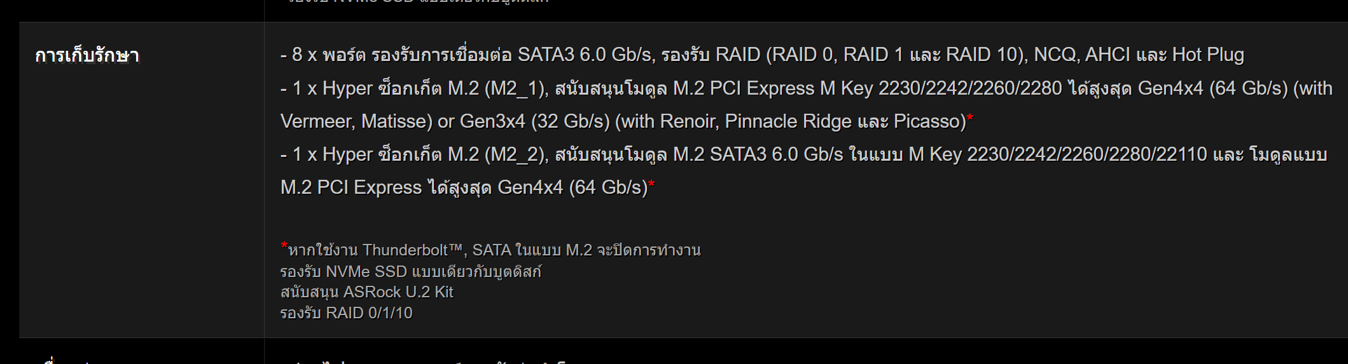1348x364 pixels.
Task: Click the RAID 0/1/10 footnote line
Action: pos(347,313)
